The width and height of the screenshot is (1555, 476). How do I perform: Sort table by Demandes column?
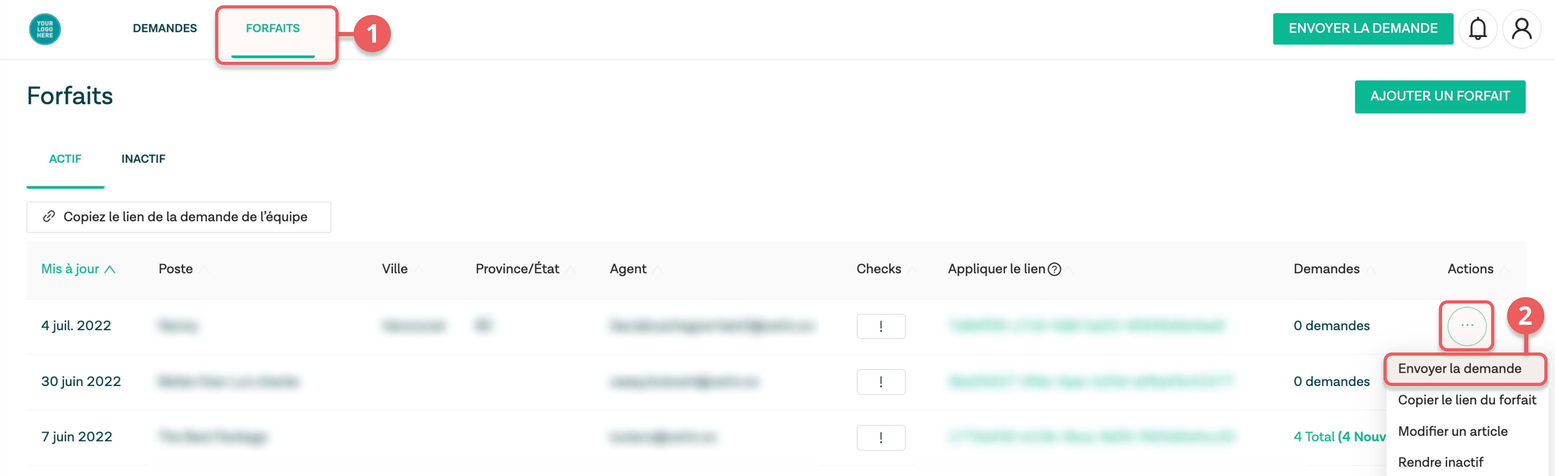click(x=1326, y=269)
